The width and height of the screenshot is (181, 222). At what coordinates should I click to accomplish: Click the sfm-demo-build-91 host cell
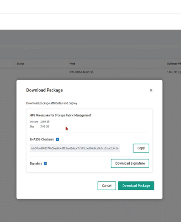point(81,72)
